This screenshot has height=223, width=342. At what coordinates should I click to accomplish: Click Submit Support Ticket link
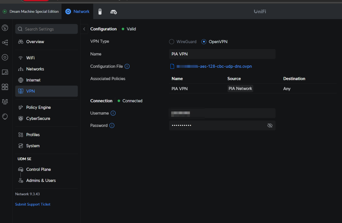click(x=33, y=204)
